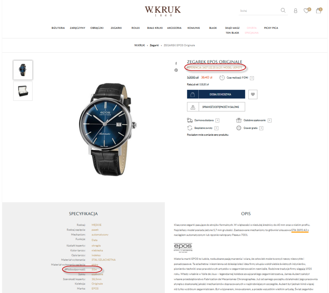Click the Szukaj search input field
Screen dimensions: 329x293
click(x=259, y=11)
